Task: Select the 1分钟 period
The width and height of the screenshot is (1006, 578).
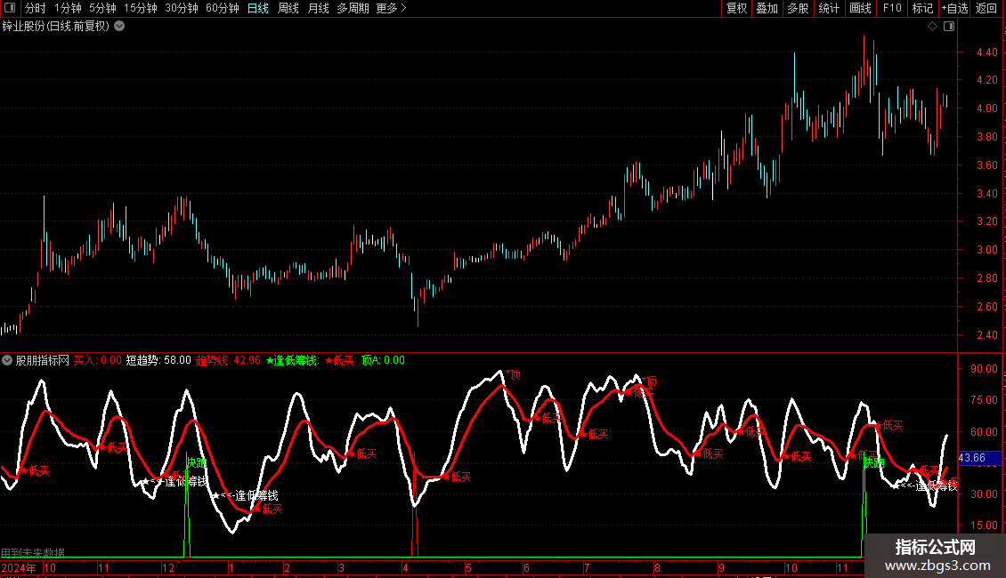Action: 68,8
